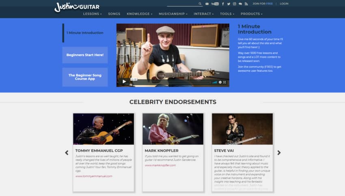Open the Facebook icon link
Viewport: 345px width, 196px height.
223,4
